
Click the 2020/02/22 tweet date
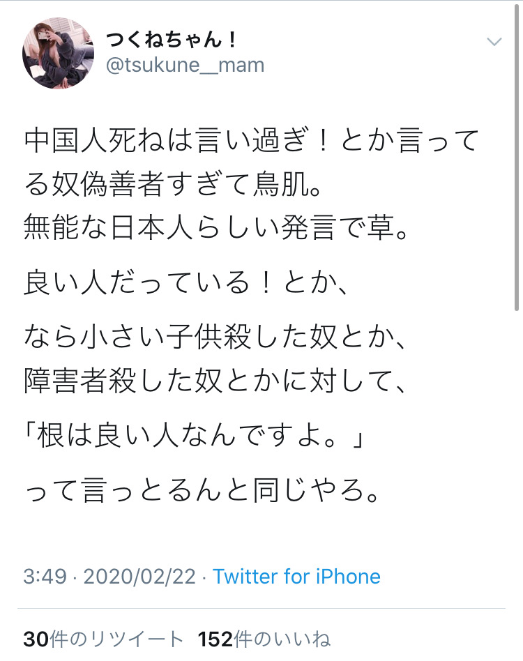click(140, 576)
